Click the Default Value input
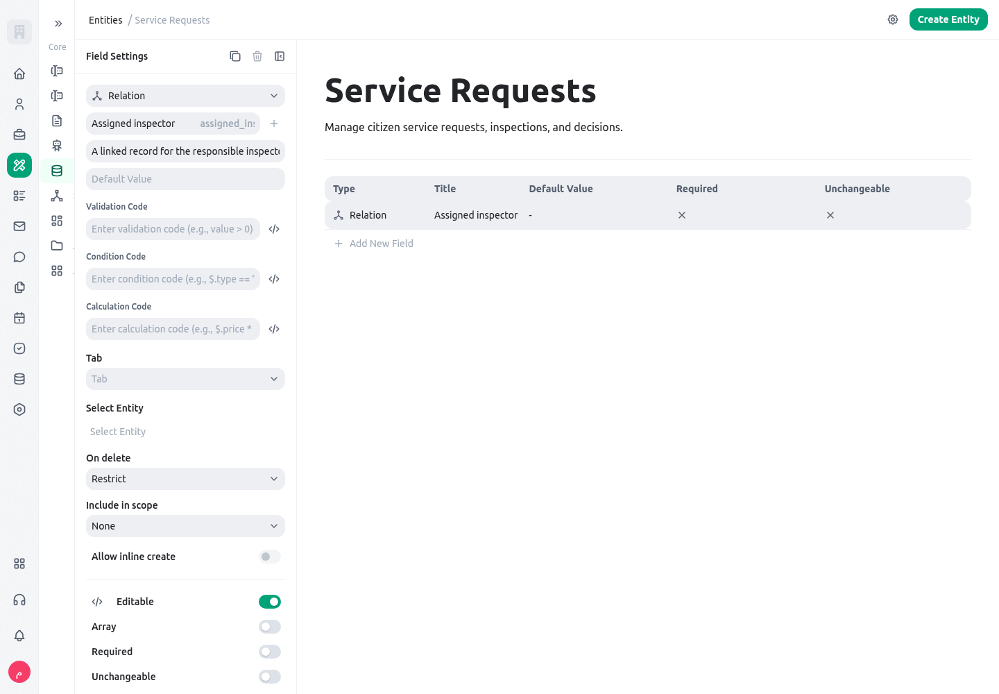This screenshot has height=694, width=999. pyautogui.click(x=185, y=179)
